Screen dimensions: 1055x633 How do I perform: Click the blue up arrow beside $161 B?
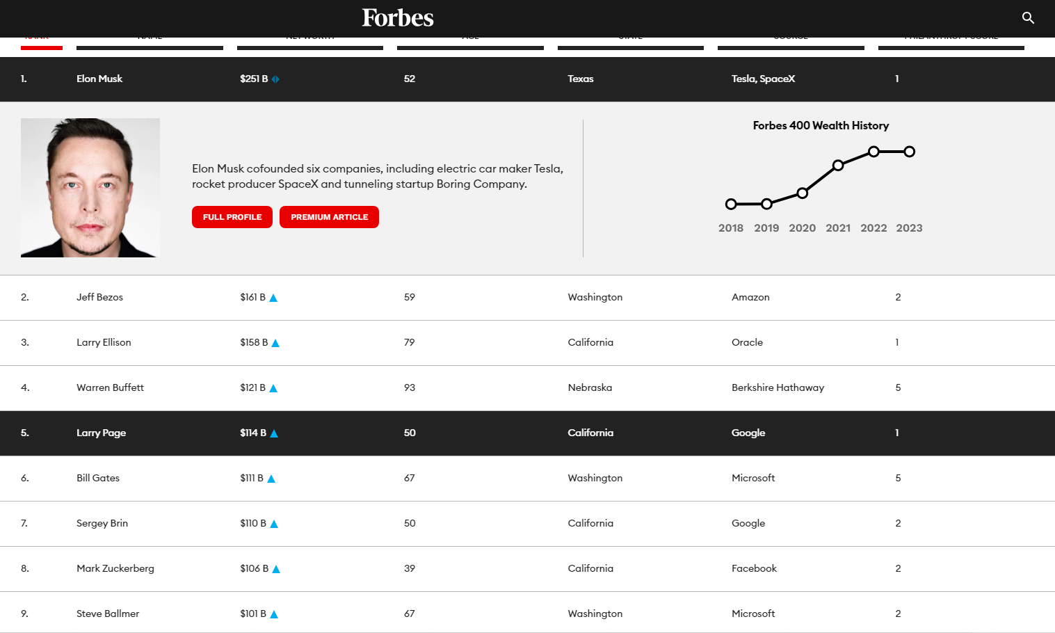273,298
